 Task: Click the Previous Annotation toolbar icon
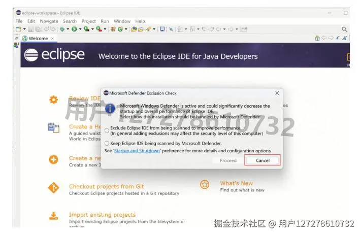point(192,29)
